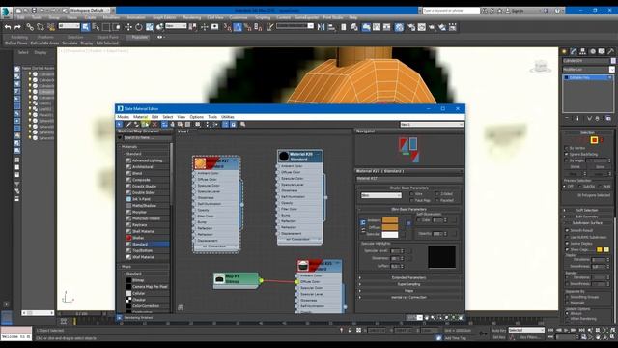Click the Diffuse color swatch
The width and height of the screenshot is (618, 348).
[x=390, y=227]
